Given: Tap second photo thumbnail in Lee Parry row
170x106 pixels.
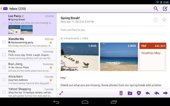Looking at the screenshot, I should (27, 30).
